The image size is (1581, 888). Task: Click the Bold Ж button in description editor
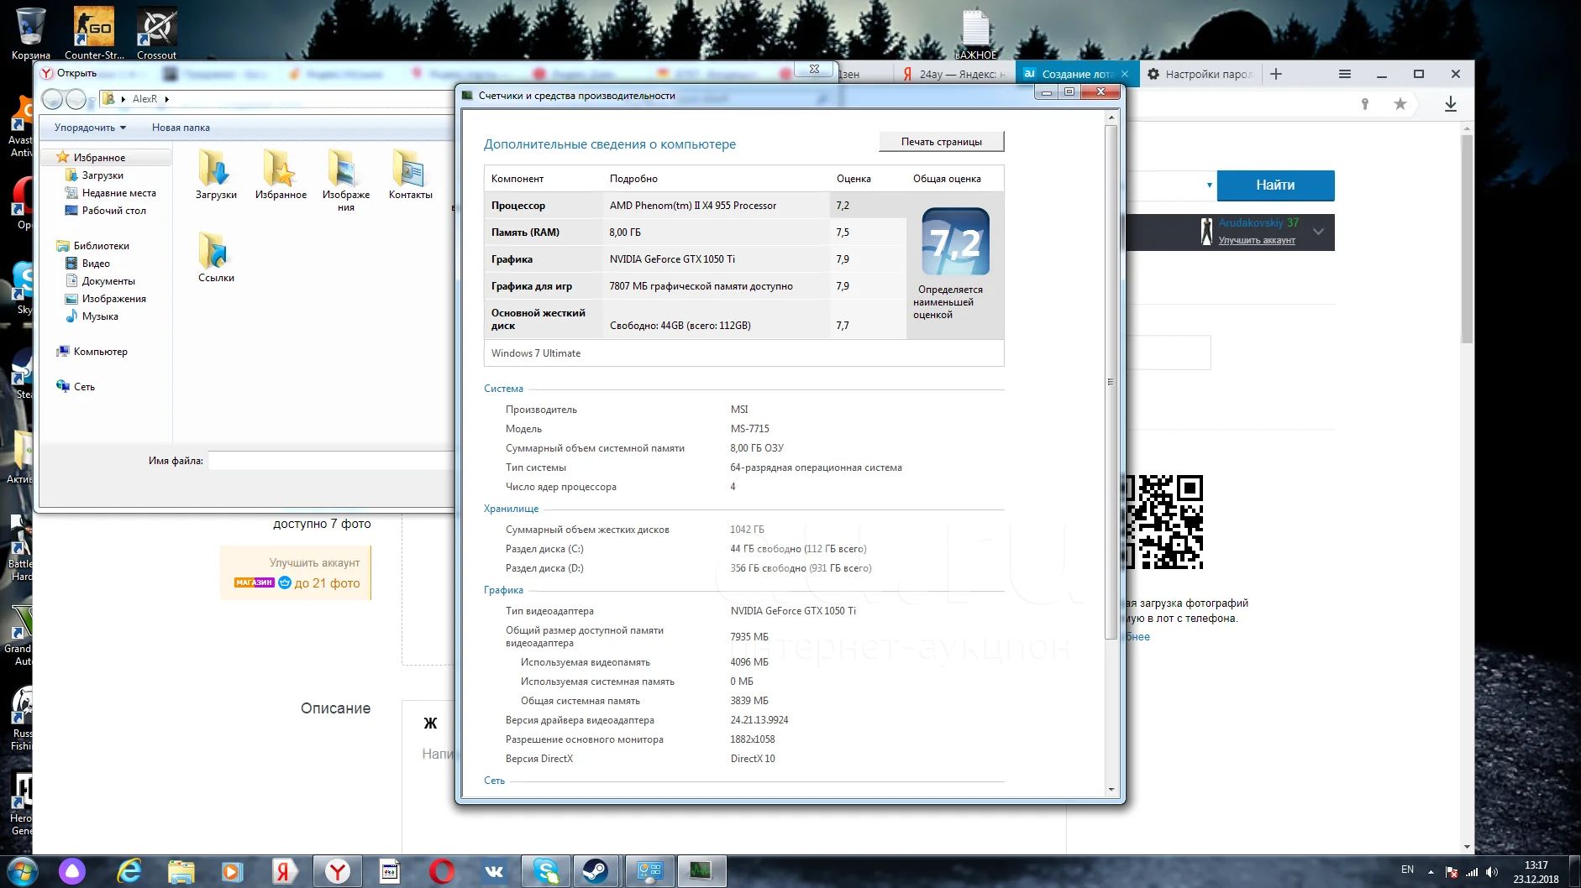tap(430, 723)
